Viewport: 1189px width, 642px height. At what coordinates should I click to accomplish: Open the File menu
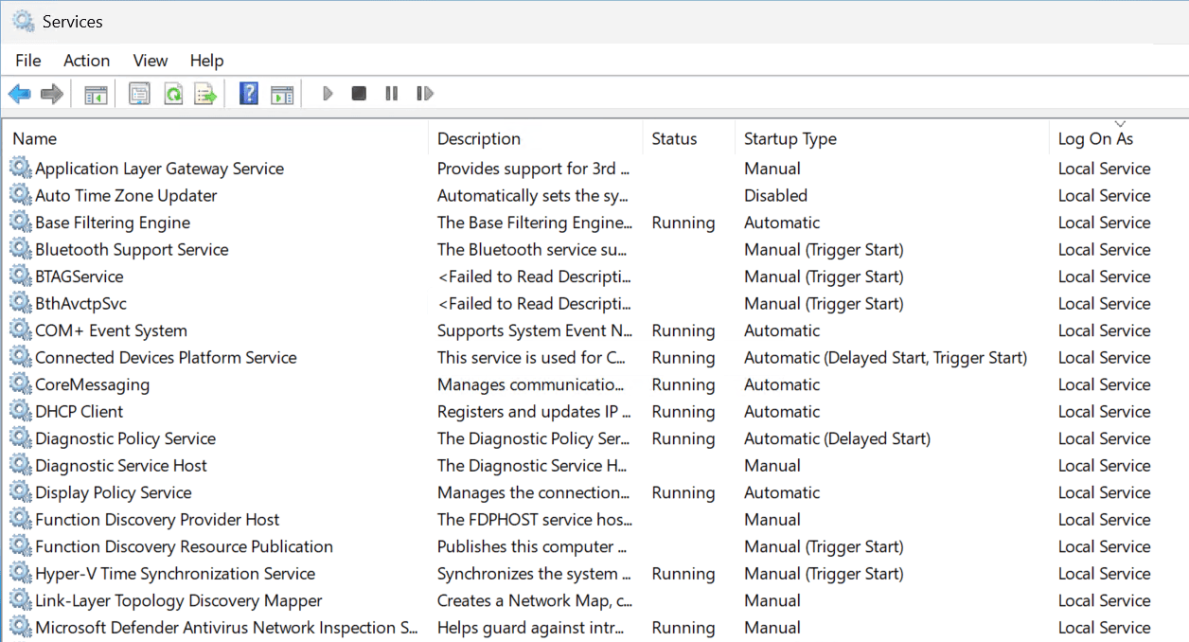pyautogui.click(x=28, y=61)
